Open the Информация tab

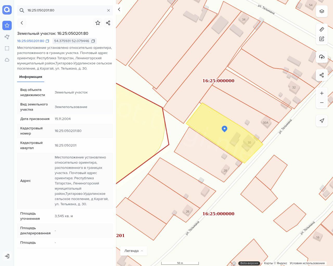click(31, 77)
